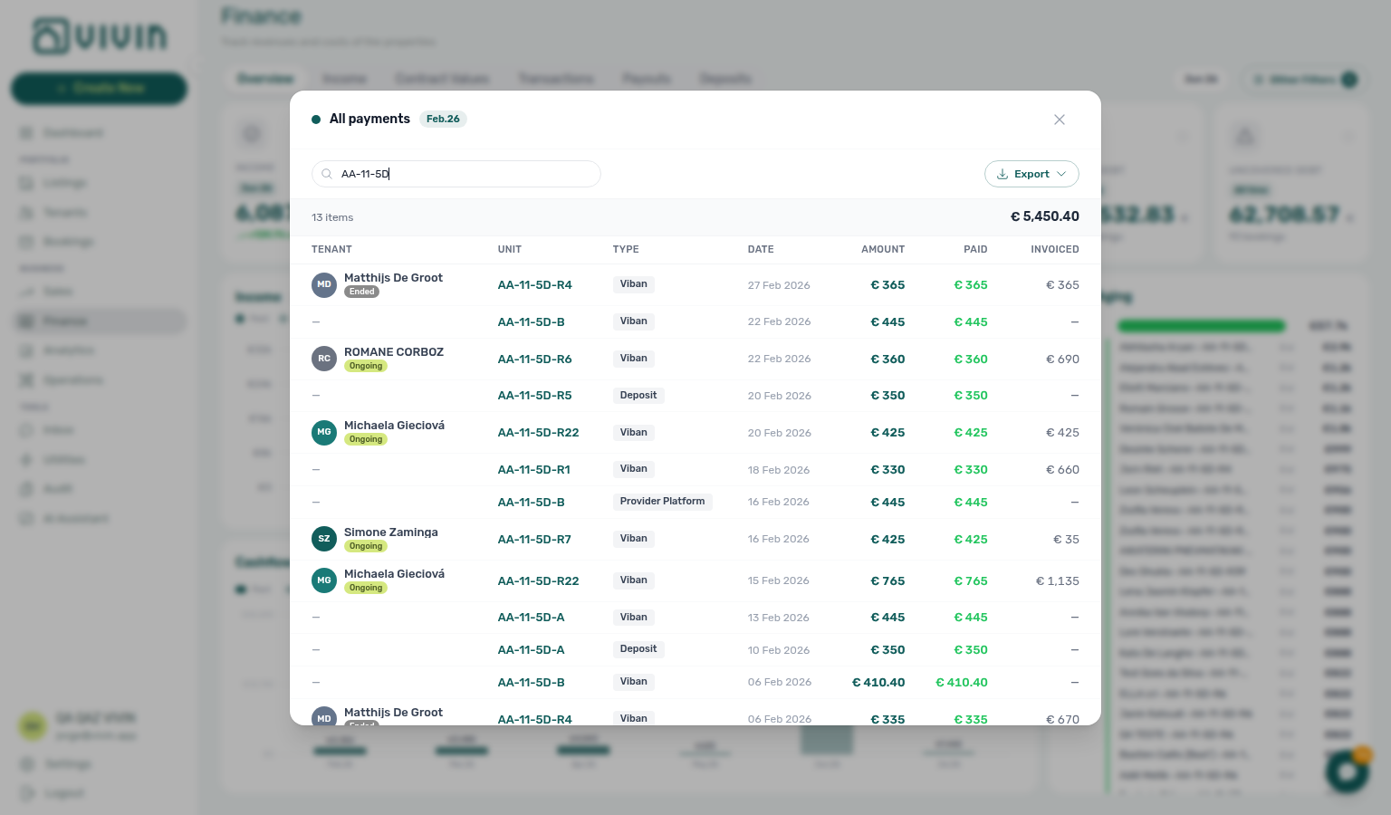The image size is (1391, 815).
Task: Click the AA-11-5D search field
Action: [456, 174]
